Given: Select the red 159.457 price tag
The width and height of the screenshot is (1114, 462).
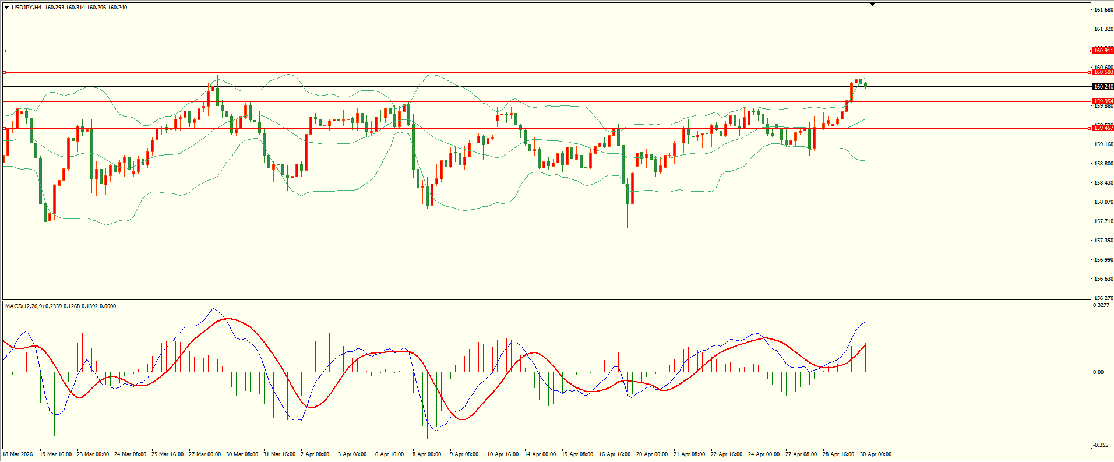Looking at the screenshot, I should (x=1103, y=128).
